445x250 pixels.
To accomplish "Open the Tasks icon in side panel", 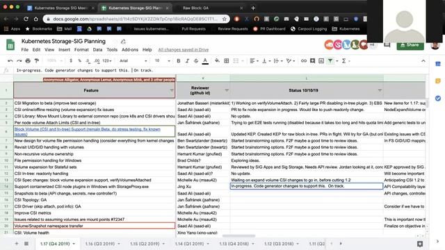I will coord(438,99).
